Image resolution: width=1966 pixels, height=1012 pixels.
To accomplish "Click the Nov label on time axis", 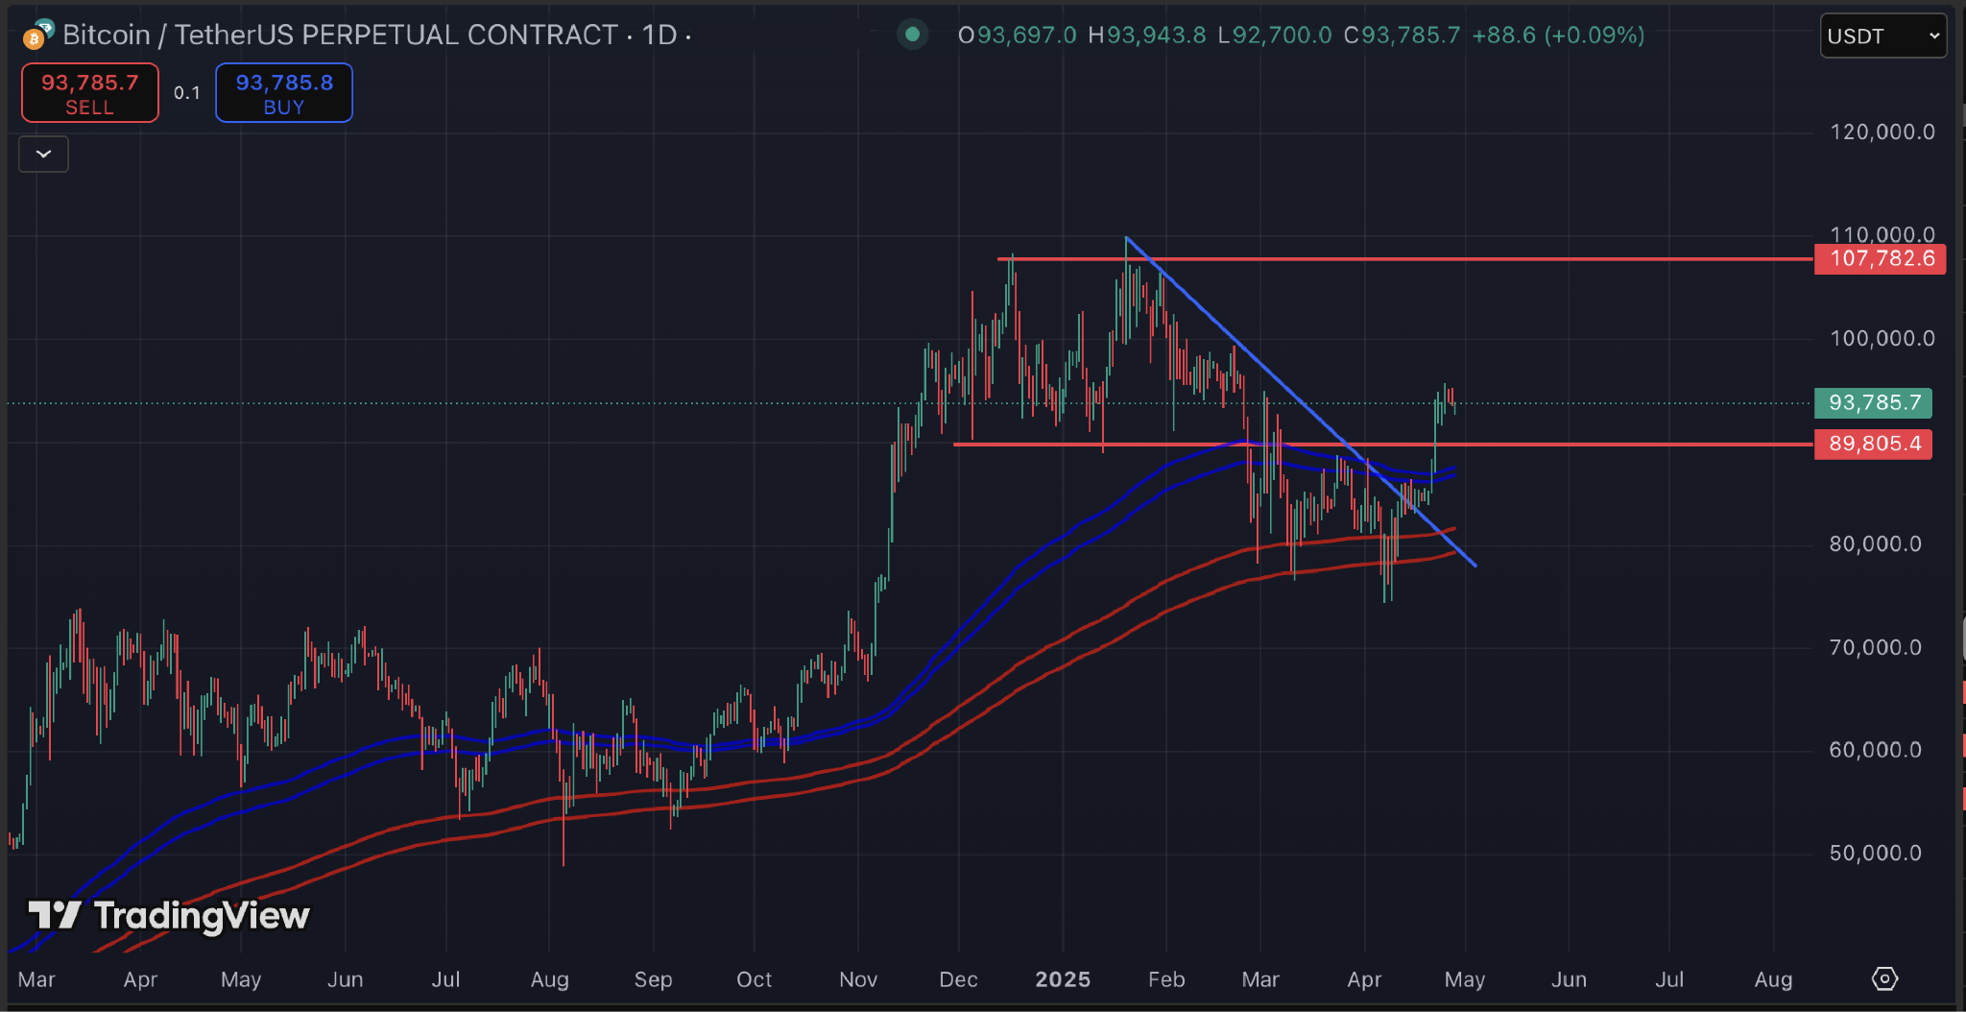I will (x=858, y=979).
